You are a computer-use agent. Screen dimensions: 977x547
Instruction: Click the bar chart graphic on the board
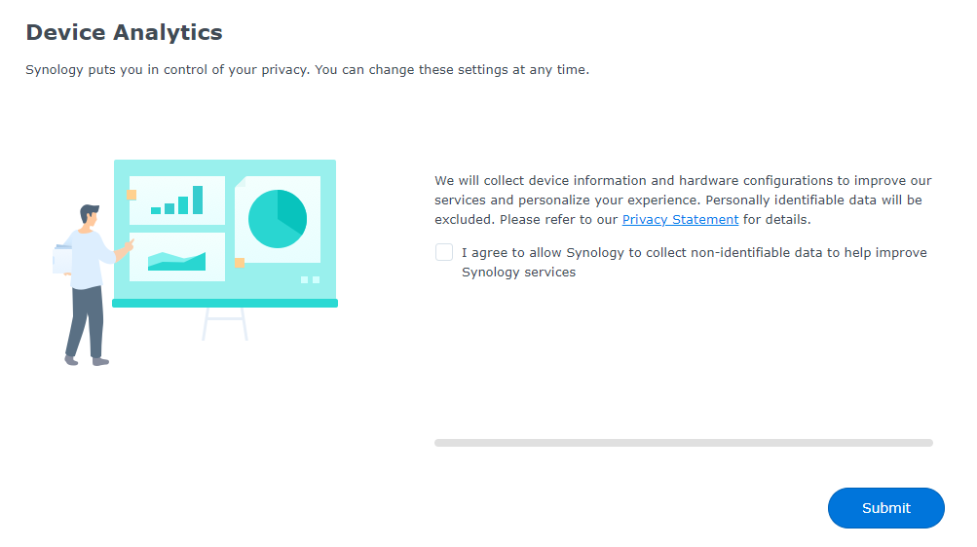[177, 200]
